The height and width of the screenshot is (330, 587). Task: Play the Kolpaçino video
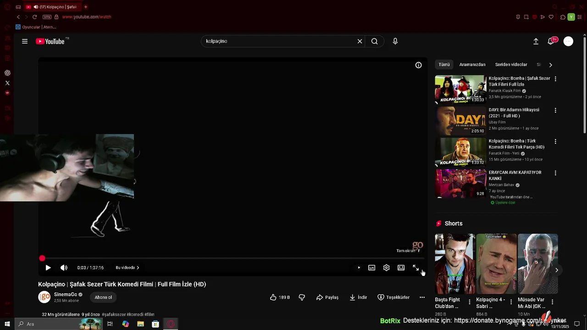click(x=48, y=268)
